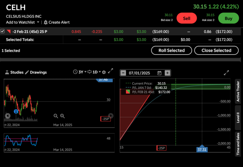Open chart settings gear icon

(x=104, y=72)
